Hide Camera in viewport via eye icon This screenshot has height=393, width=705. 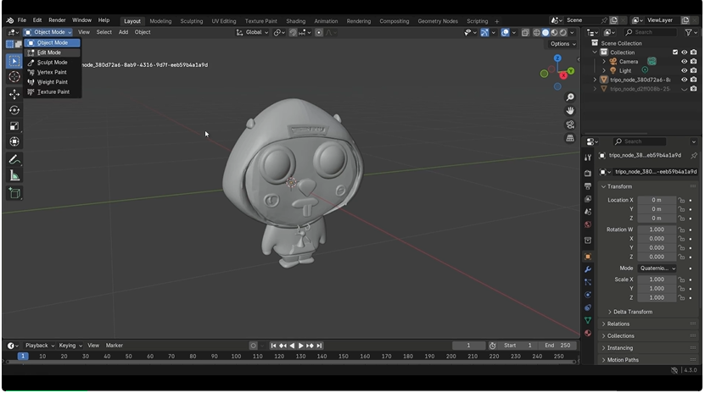(x=685, y=62)
